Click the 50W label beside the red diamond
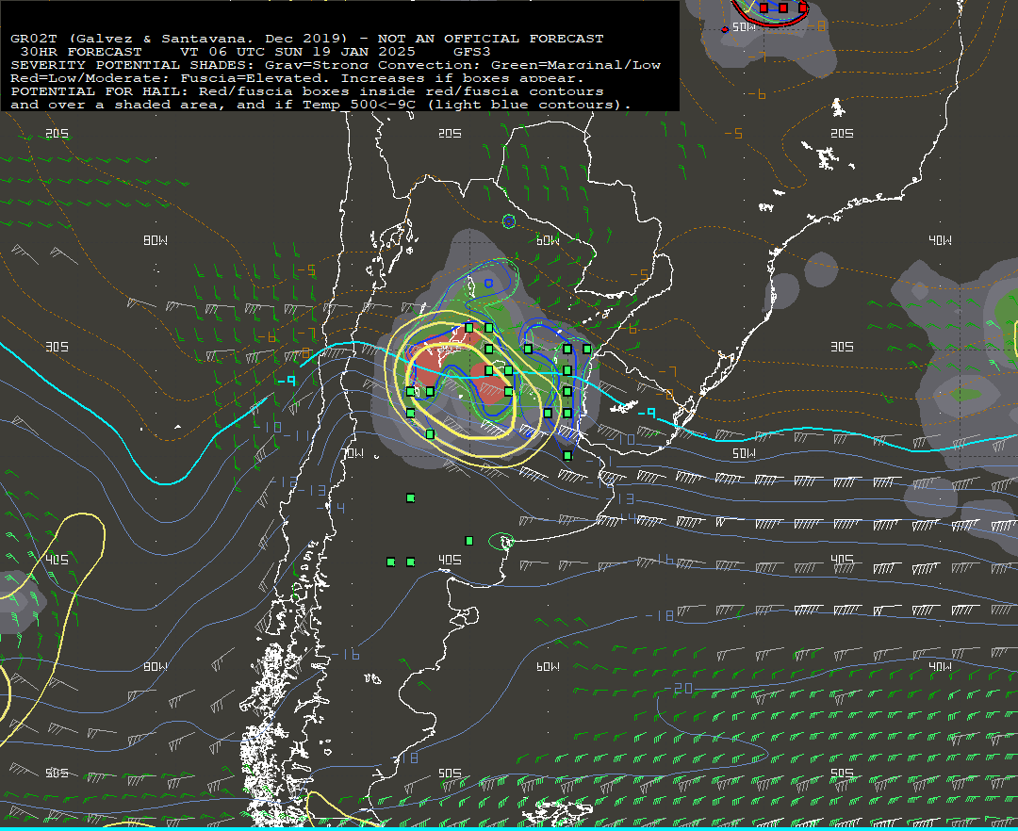This screenshot has width=1018, height=831. click(x=744, y=27)
